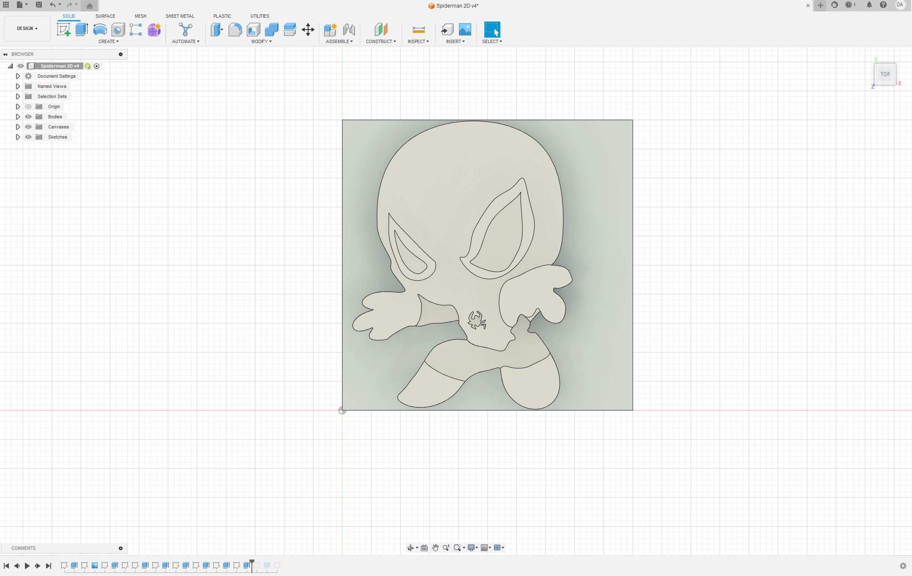
Task: Click the TOP face of view cube
Action: point(885,74)
